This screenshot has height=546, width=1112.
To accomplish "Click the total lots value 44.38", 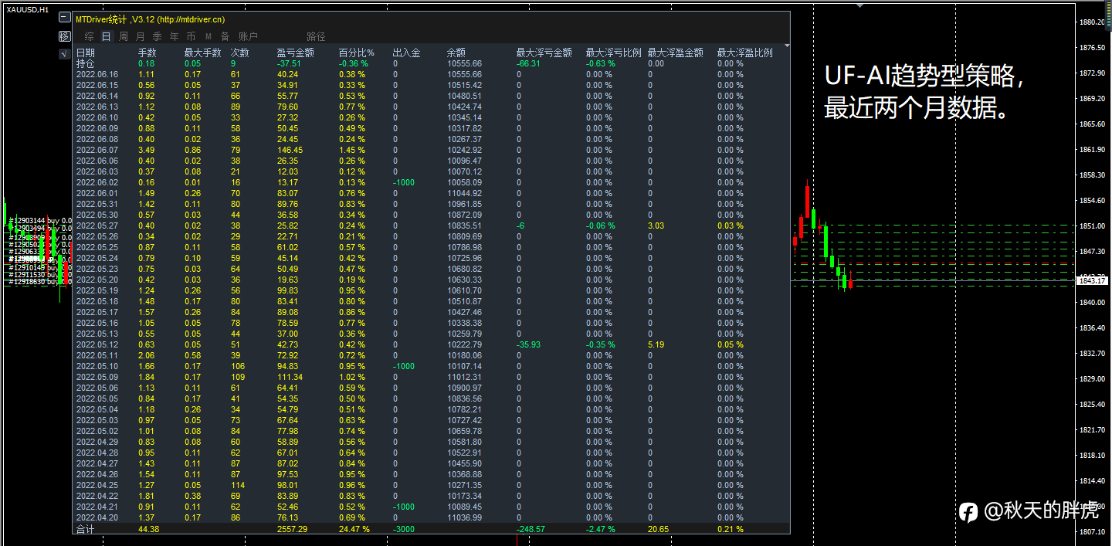I will tap(148, 529).
